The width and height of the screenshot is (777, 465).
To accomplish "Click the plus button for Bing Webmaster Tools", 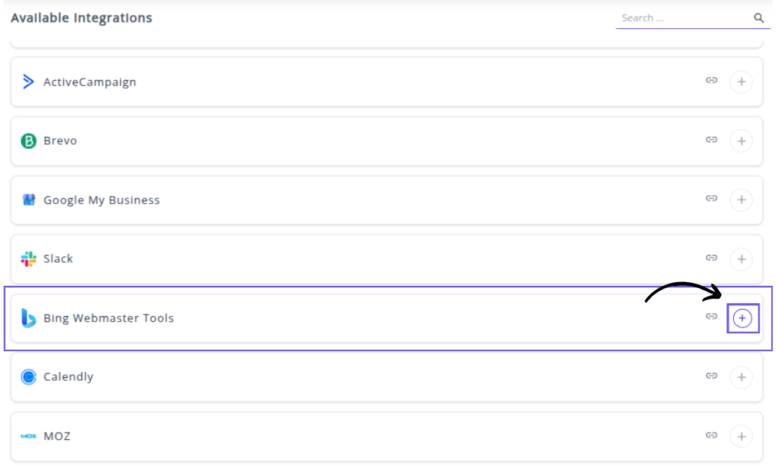I will [742, 318].
